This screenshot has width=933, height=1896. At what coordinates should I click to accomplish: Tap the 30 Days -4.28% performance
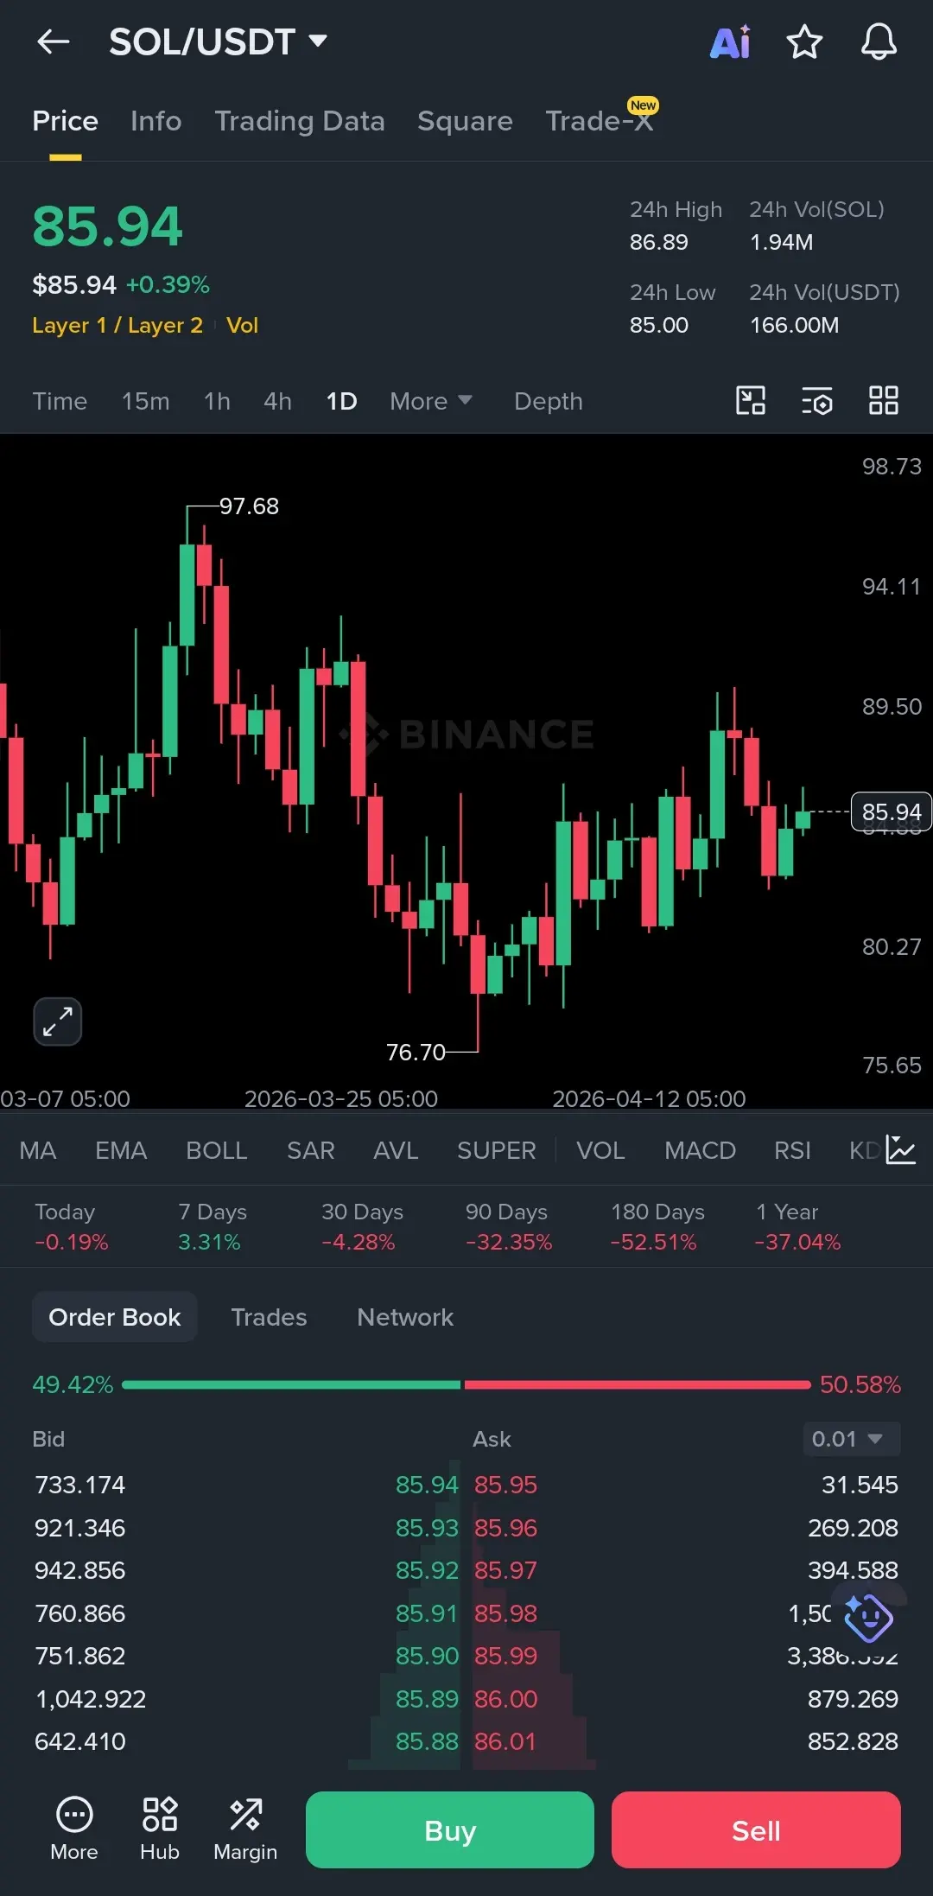tap(362, 1226)
